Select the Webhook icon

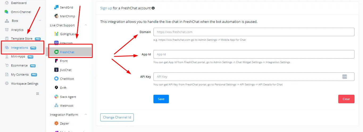pyautogui.click(x=56, y=105)
